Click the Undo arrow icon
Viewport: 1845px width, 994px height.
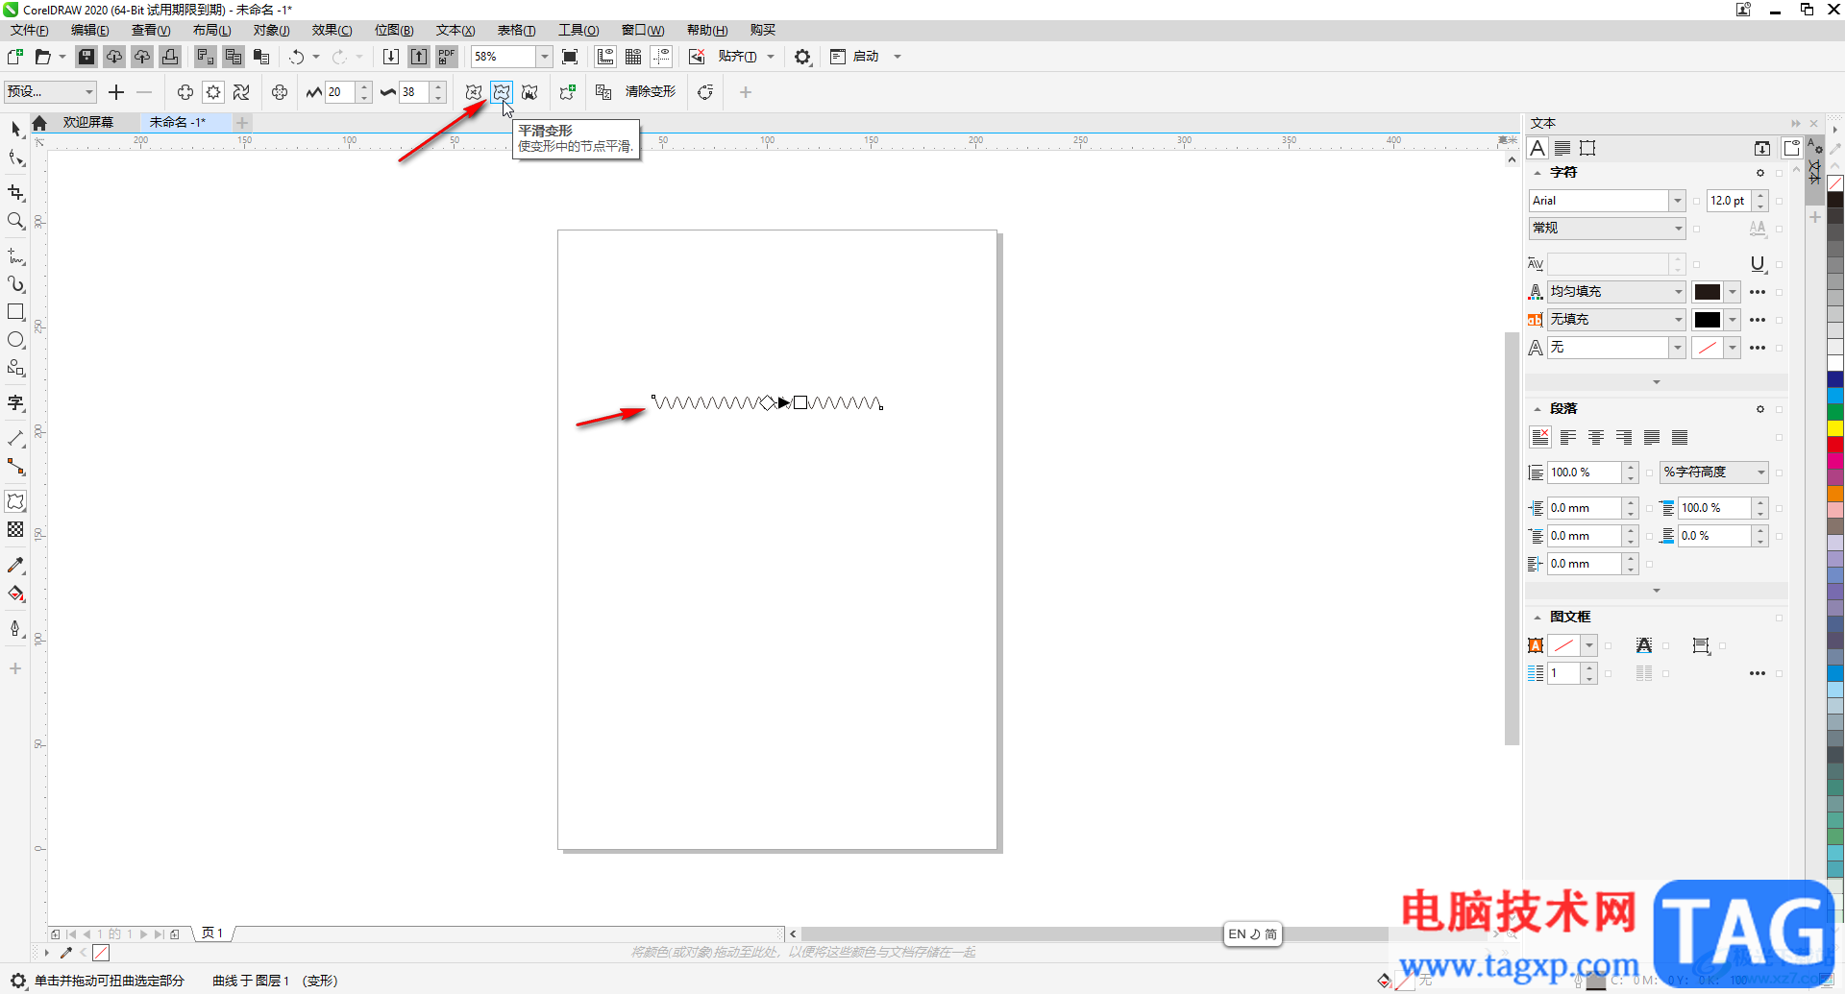coord(297,57)
